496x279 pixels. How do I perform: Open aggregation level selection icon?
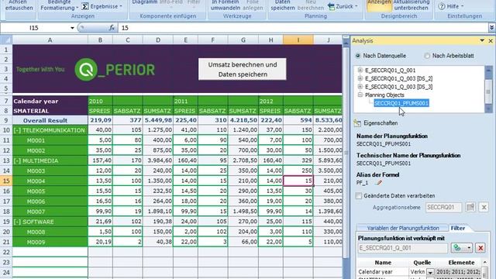point(470,207)
